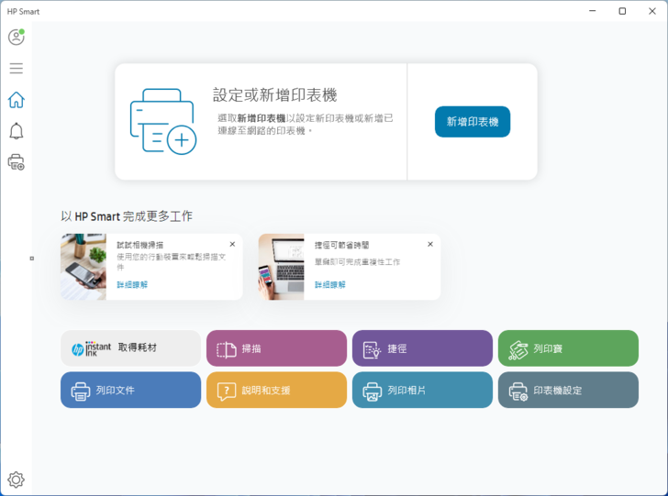Dismiss the 捷徑可節省時間 card
The image size is (668, 496).
(430, 245)
